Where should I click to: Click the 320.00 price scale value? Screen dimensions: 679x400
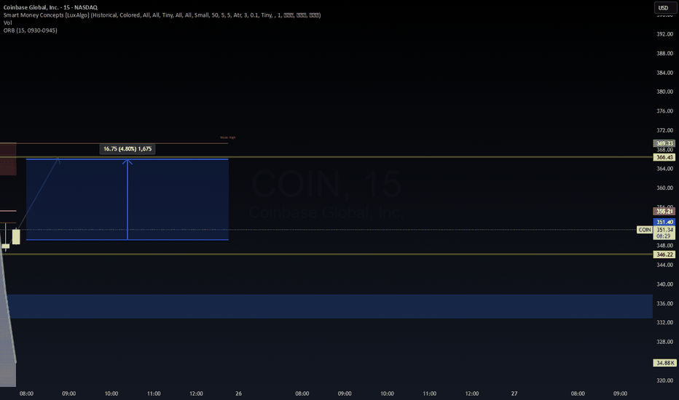pyautogui.click(x=664, y=380)
